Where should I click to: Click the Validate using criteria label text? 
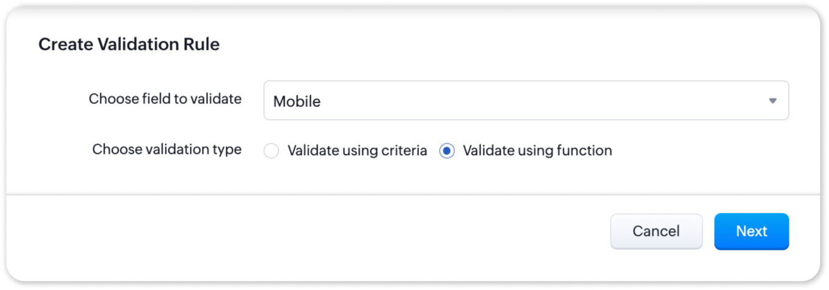[357, 151]
